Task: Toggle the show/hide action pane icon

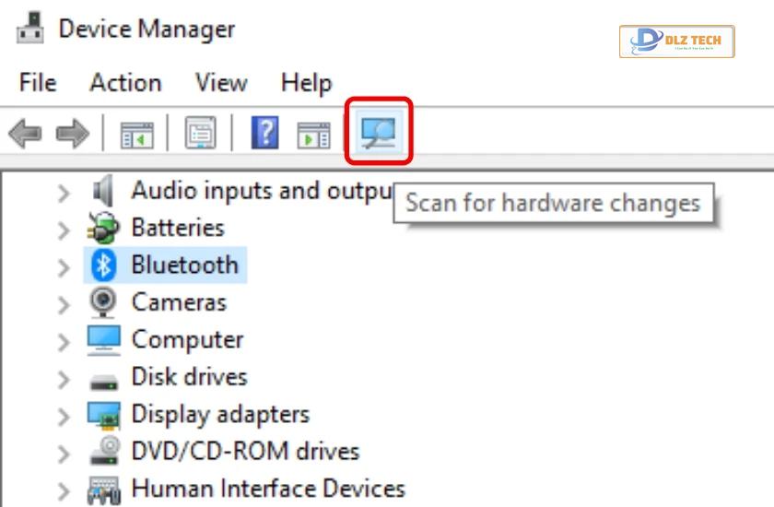Action: pos(313,135)
